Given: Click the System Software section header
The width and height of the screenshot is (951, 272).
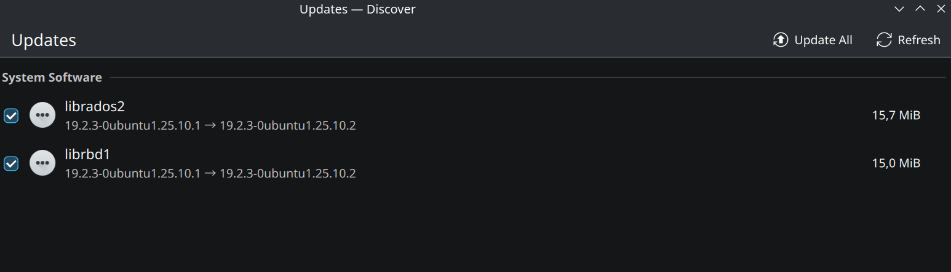Looking at the screenshot, I should click(x=52, y=77).
